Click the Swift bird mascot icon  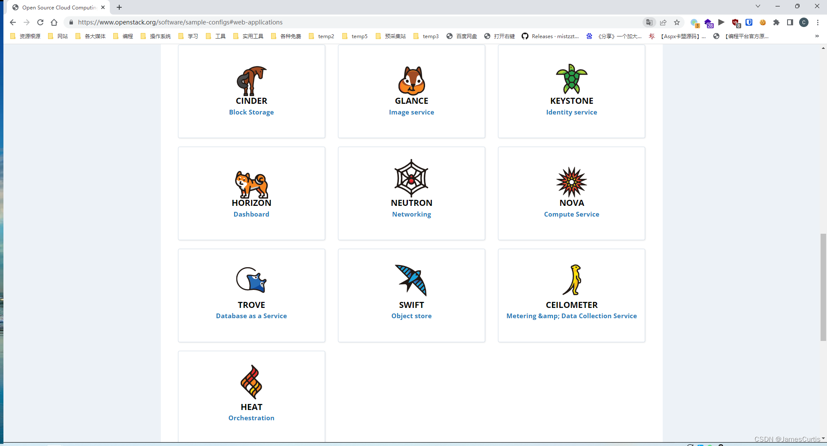click(411, 280)
